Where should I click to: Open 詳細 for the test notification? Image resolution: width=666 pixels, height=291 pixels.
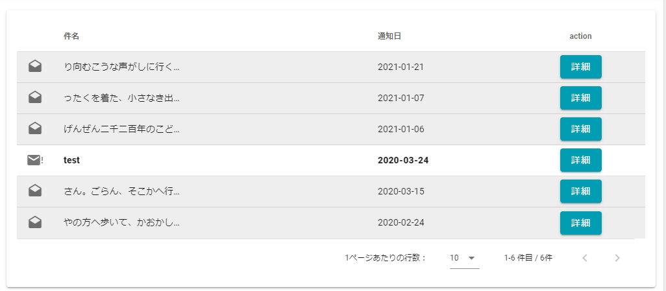pyautogui.click(x=580, y=160)
